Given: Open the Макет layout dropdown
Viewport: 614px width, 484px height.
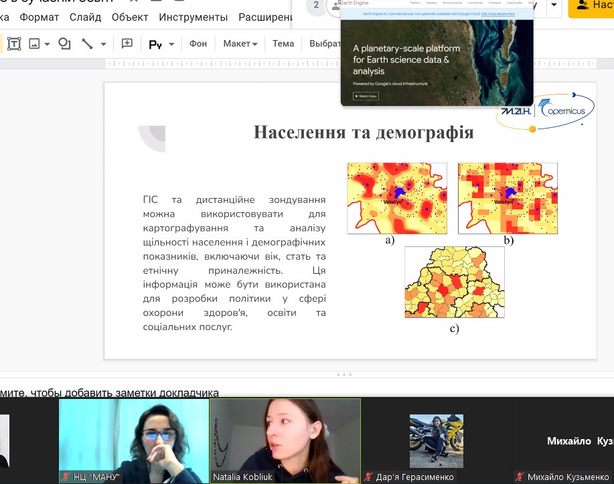Looking at the screenshot, I should tap(240, 44).
